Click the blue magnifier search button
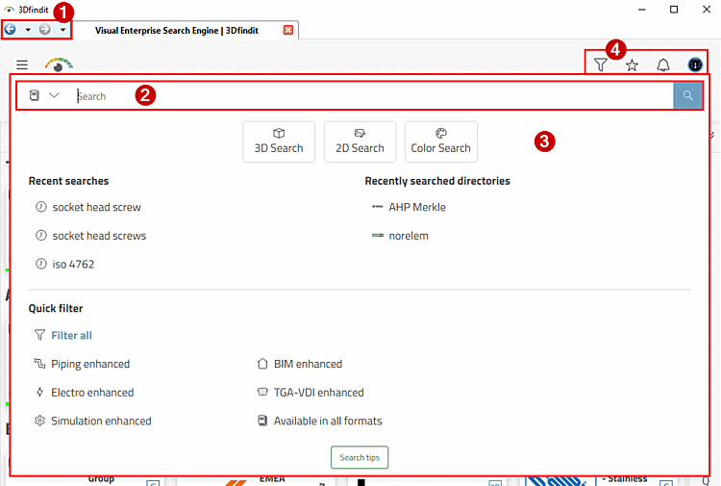Image resolution: width=721 pixels, height=486 pixels. pyautogui.click(x=687, y=95)
